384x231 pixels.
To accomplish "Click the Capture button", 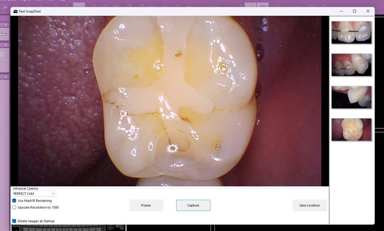I will coord(193,205).
